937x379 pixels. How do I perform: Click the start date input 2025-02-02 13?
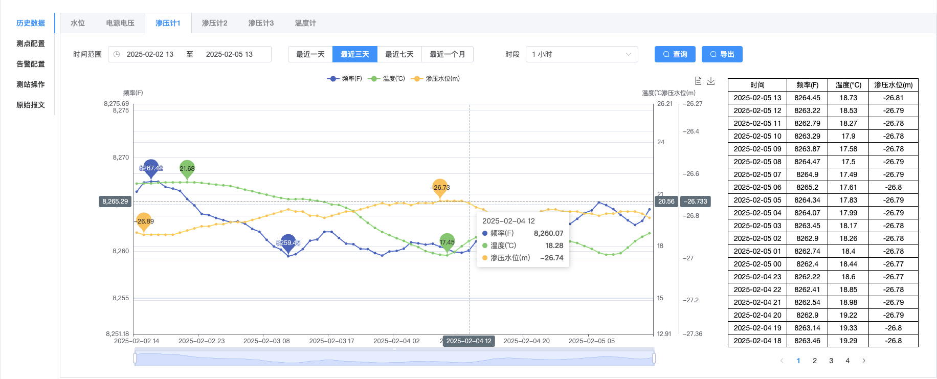pyautogui.click(x=150, y=54)
